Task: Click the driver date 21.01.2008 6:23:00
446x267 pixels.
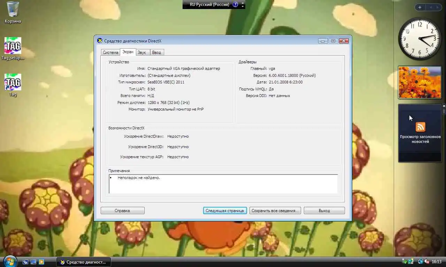Action: coord(286,82)
